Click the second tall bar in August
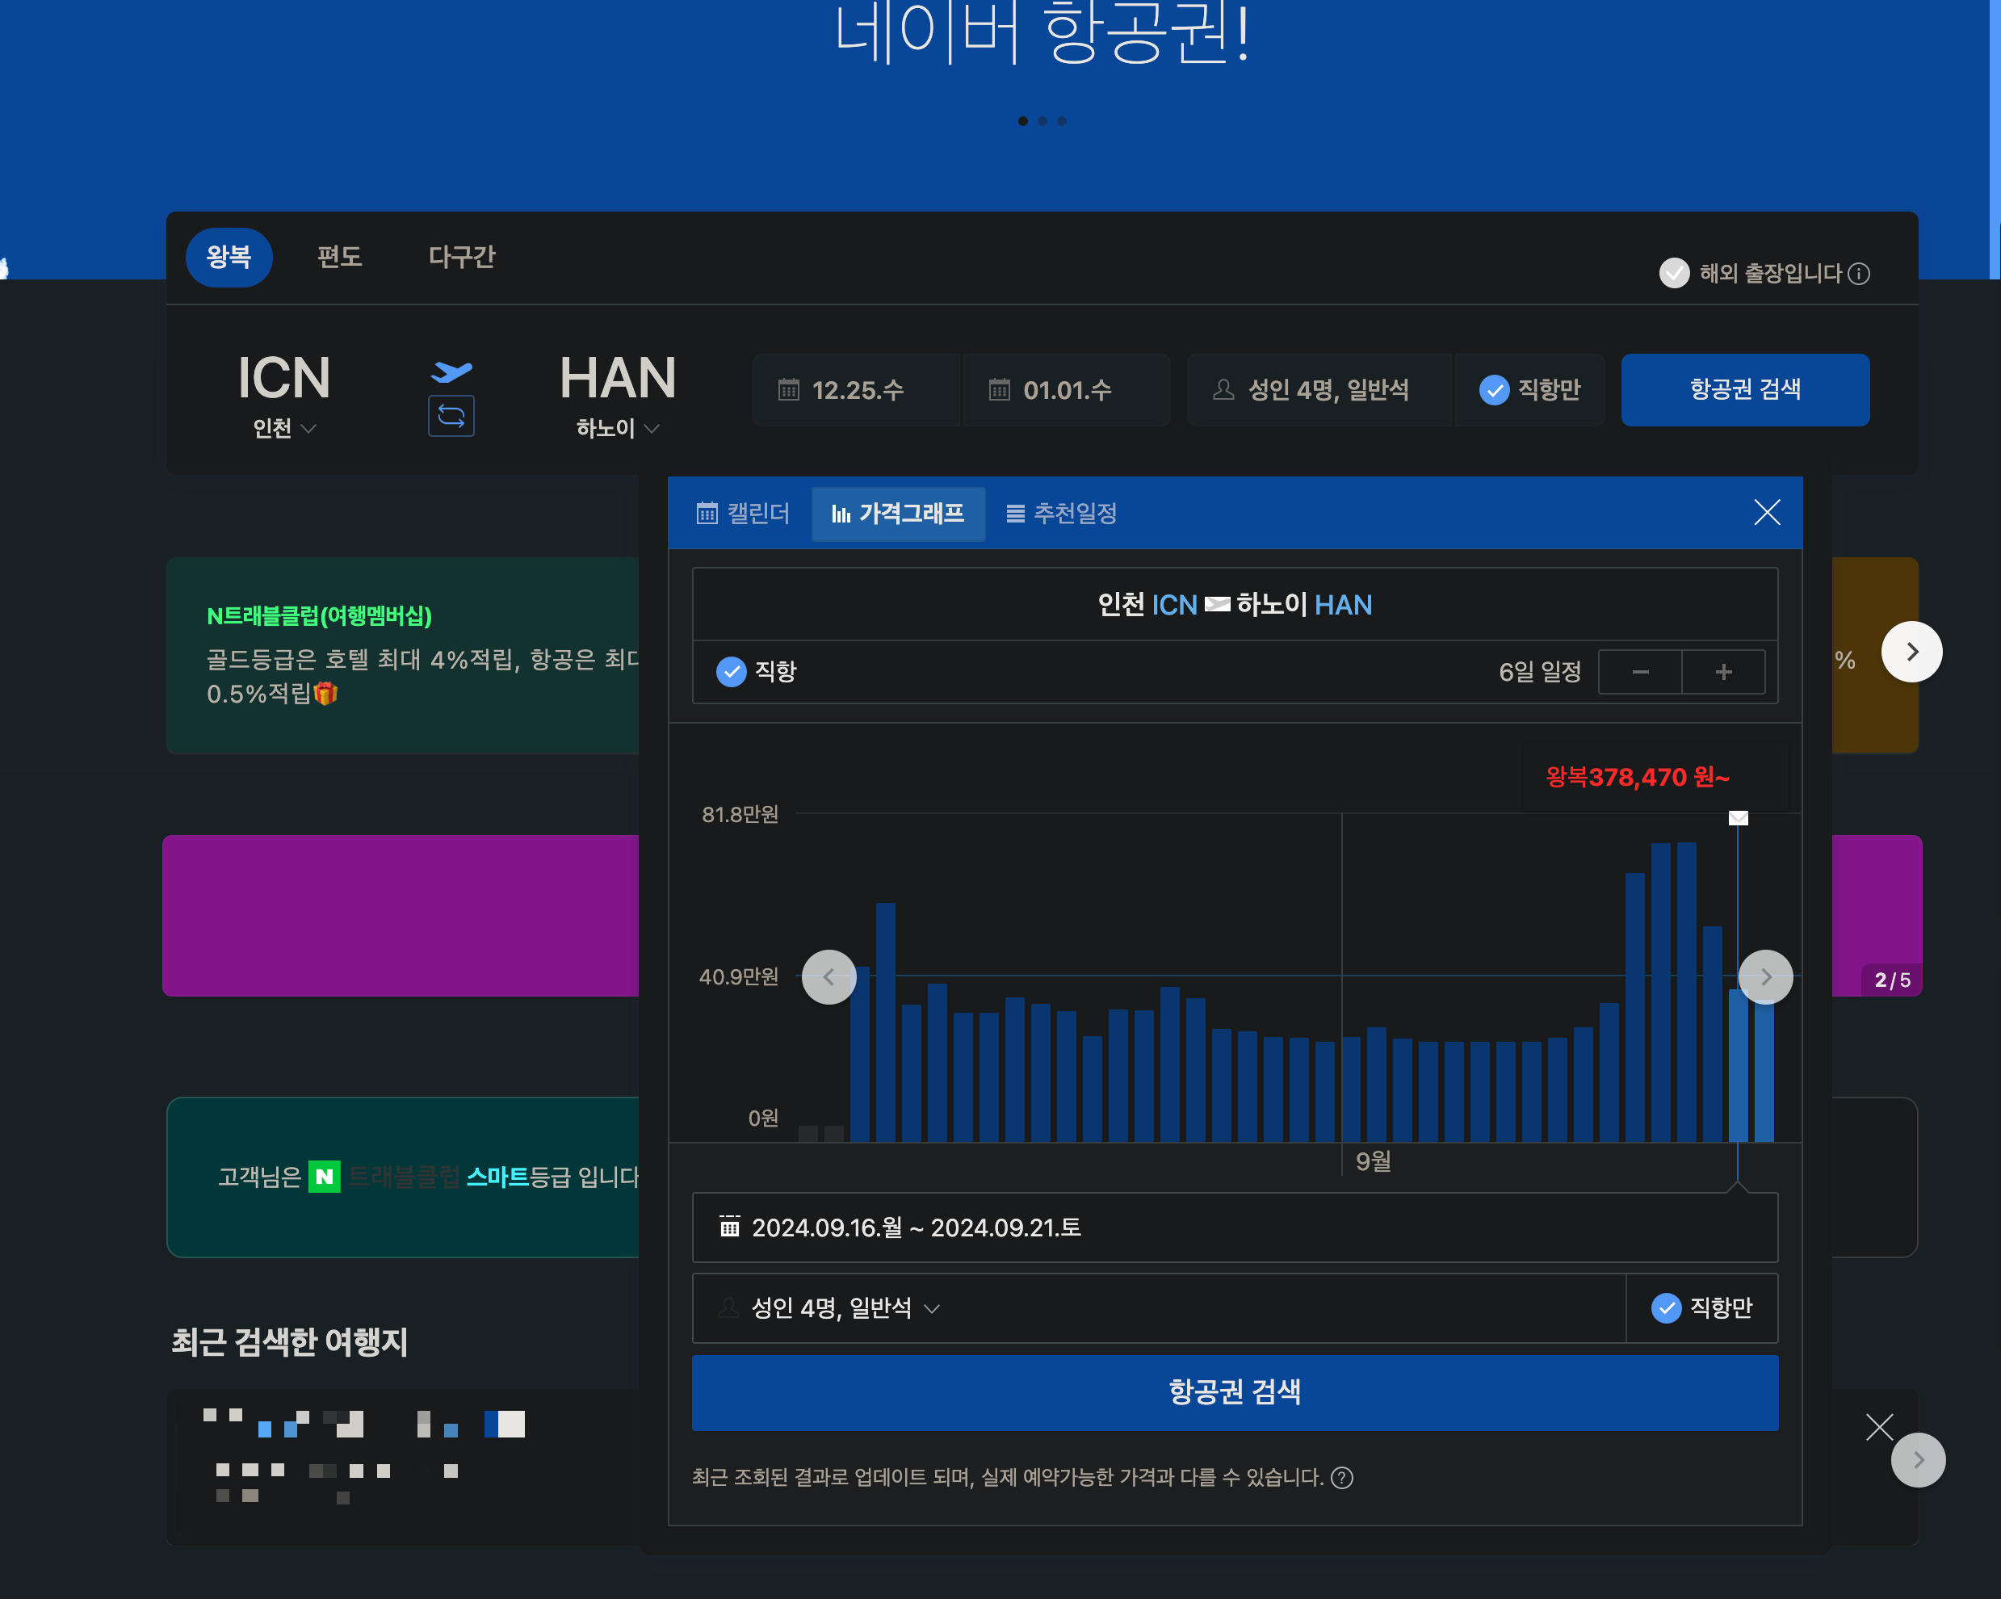The width and height of the screenshot is (2001, 1599). point(885,1022)
